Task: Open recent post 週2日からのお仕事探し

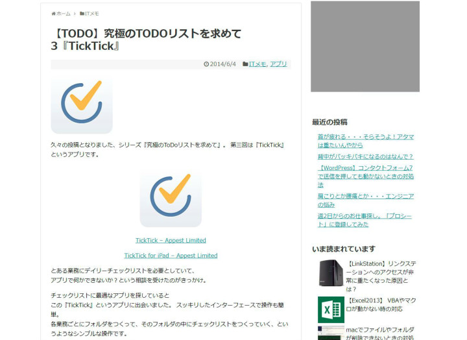Action: click(x=365, y=220)
